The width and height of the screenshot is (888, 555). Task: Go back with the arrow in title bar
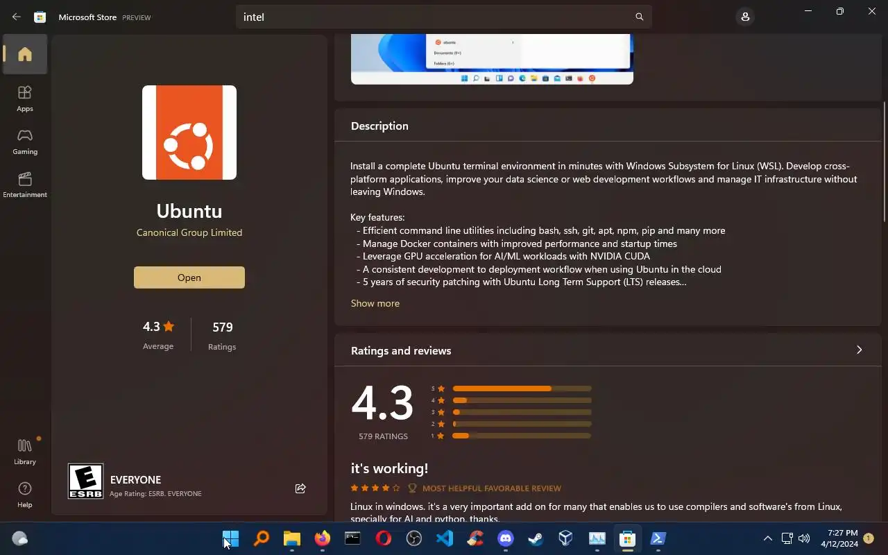coord(17,17)
